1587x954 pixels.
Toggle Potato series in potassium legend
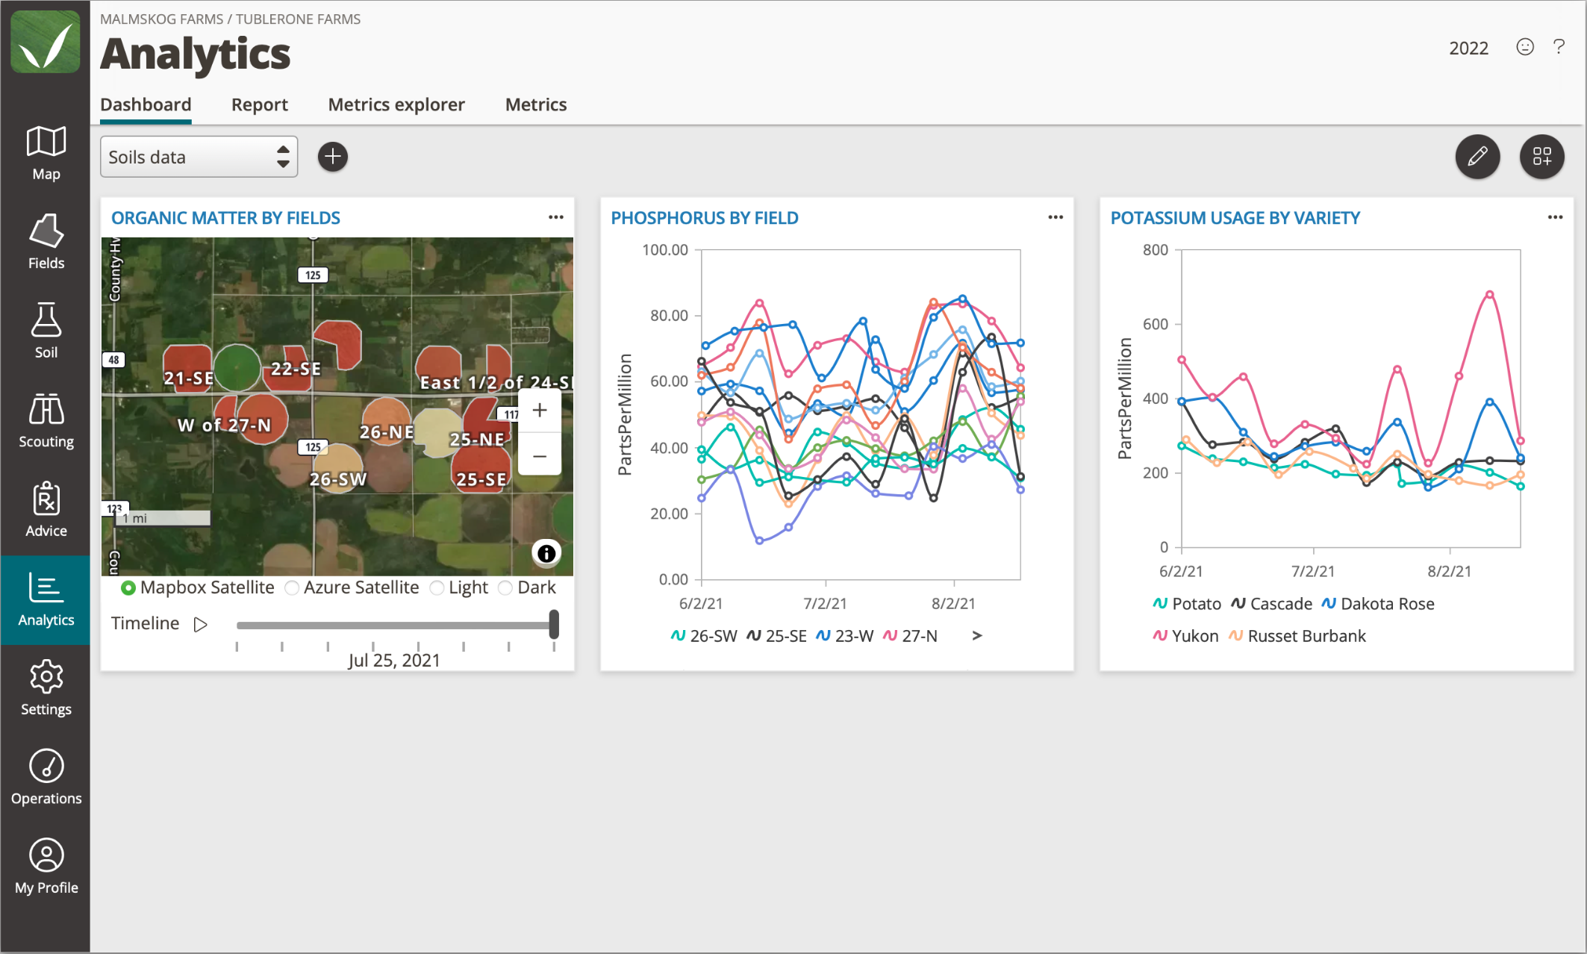click(x=1186, y=604)
